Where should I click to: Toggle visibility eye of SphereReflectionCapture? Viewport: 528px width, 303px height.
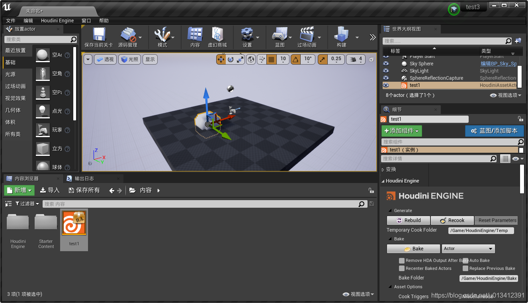point(385,78)
